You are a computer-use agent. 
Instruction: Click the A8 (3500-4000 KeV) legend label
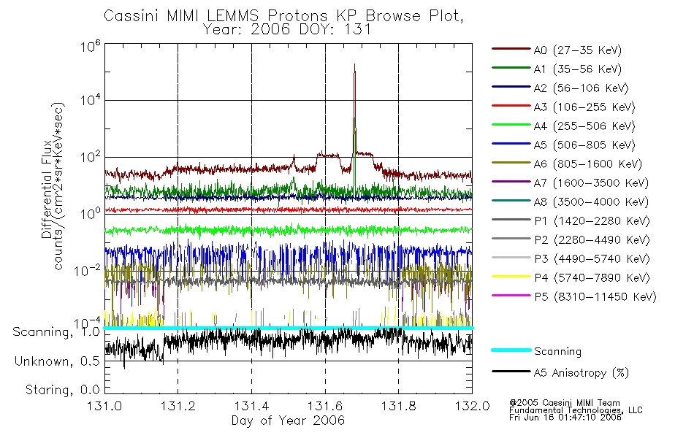point(591,202)
